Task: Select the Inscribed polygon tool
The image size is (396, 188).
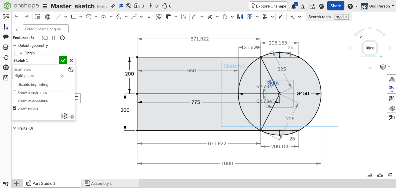Action: tap(119, 17)
